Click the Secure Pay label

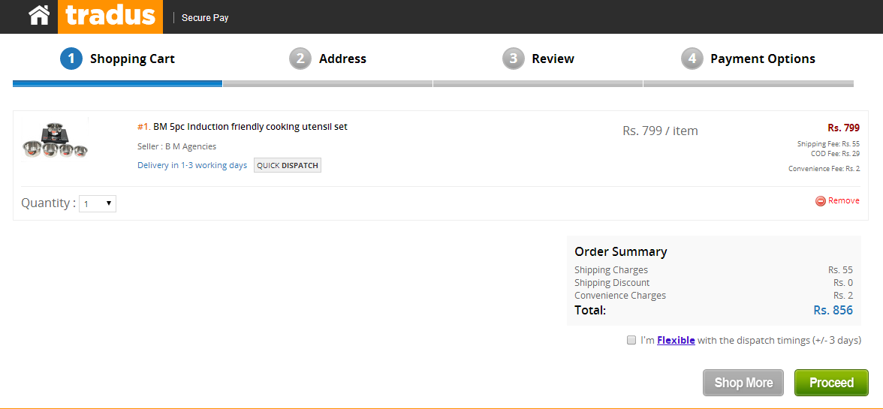click(205, 17)
